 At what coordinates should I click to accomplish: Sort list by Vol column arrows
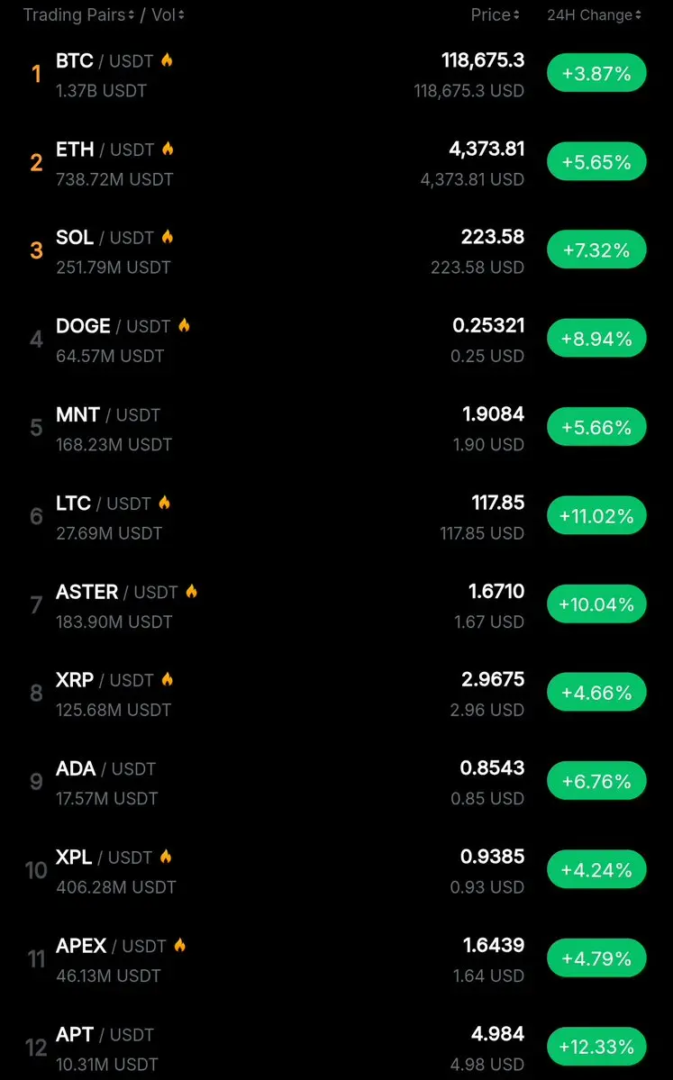click(x=181, y=15)
